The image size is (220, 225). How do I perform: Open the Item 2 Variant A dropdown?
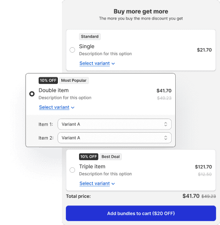point(115,138)
